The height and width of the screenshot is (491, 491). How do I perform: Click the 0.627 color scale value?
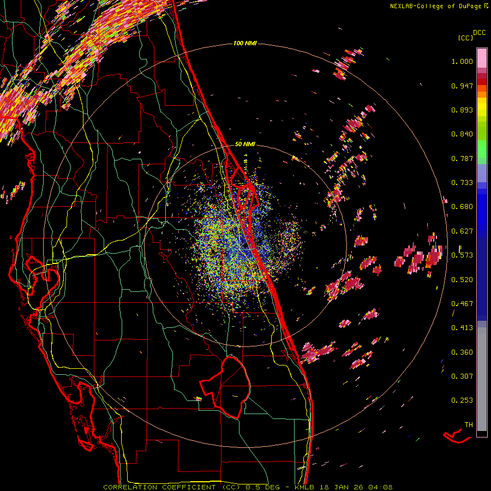462,231
